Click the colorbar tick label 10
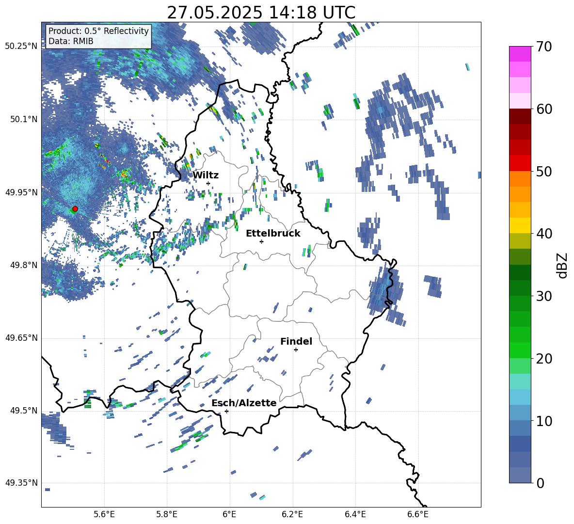 coord(544,421)
